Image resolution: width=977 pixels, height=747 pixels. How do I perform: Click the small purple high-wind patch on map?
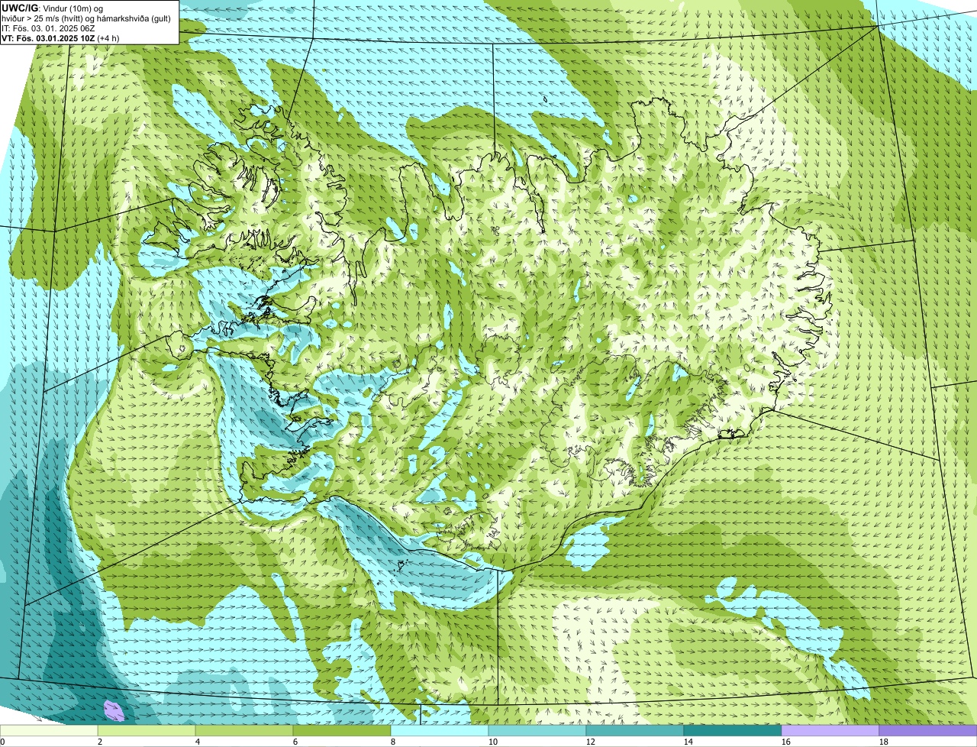point(114,711)
